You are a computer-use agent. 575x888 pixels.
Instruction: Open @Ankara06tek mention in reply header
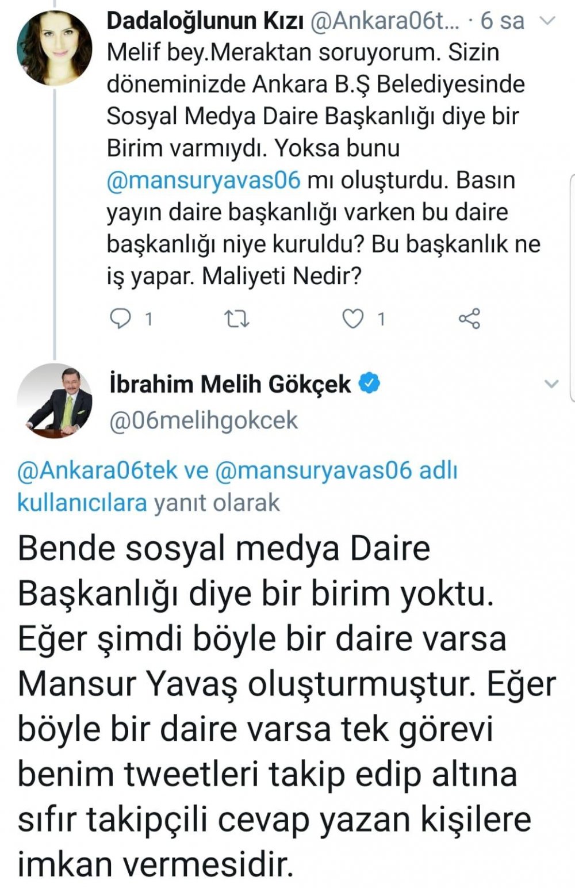pyautogui.click(x=97, y=470)
